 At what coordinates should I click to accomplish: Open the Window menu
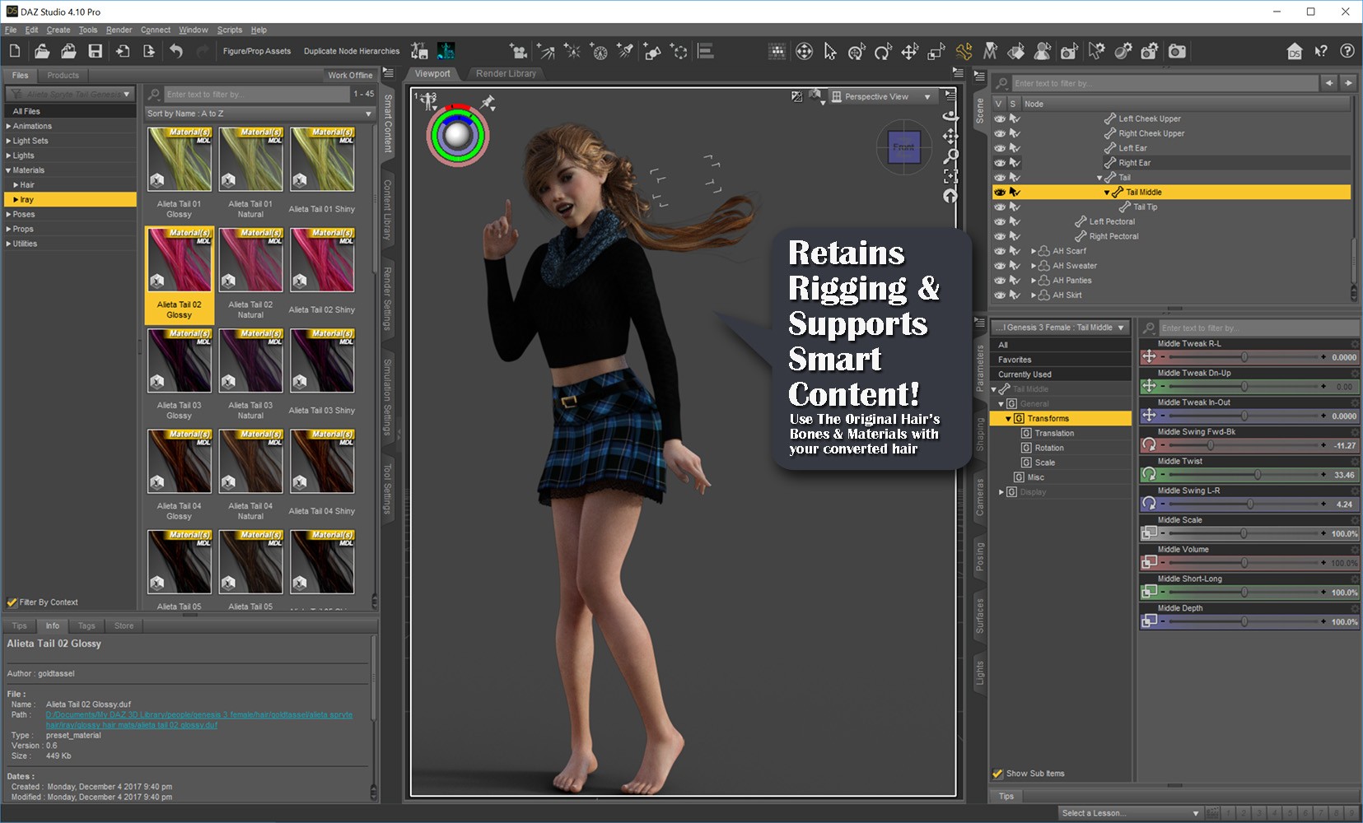(193, 30)
